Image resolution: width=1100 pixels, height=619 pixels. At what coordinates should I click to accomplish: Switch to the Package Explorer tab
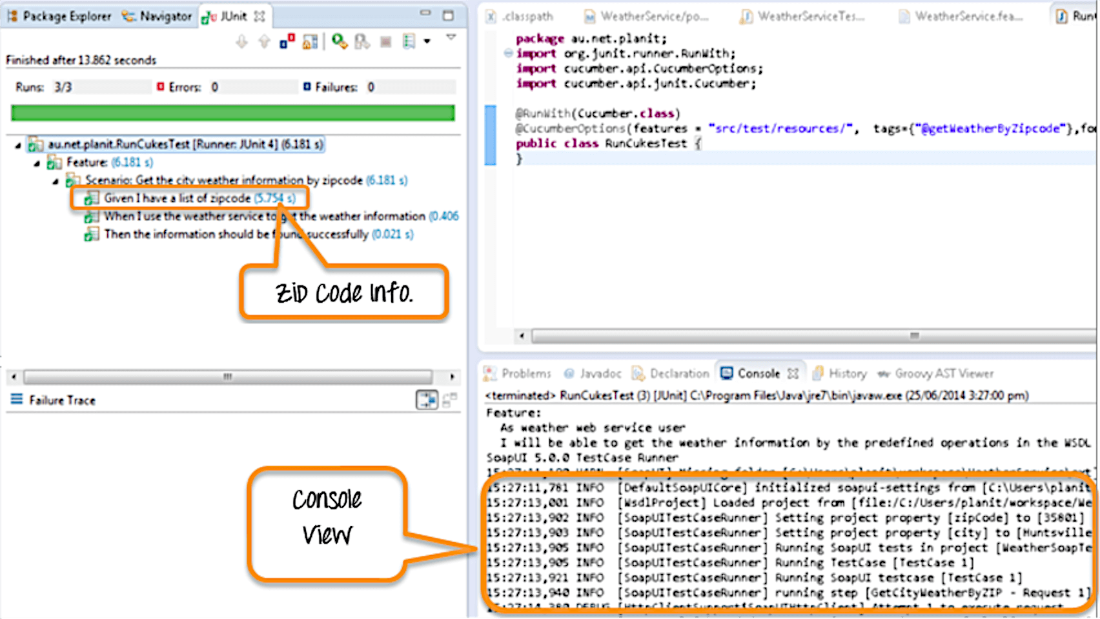tap(59, 16)
